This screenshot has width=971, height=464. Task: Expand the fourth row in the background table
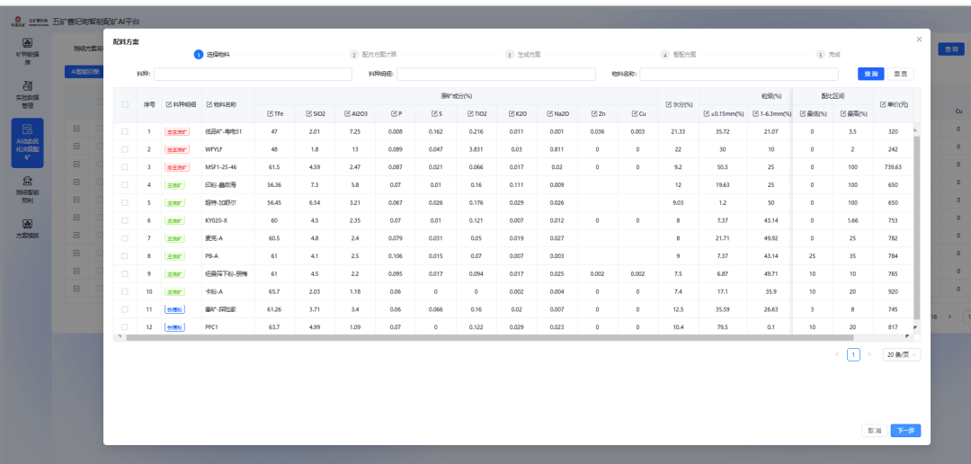76,182
